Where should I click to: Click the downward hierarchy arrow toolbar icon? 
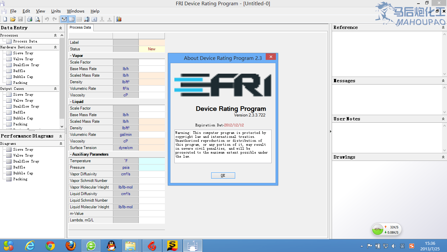click(x=102, y=19)
